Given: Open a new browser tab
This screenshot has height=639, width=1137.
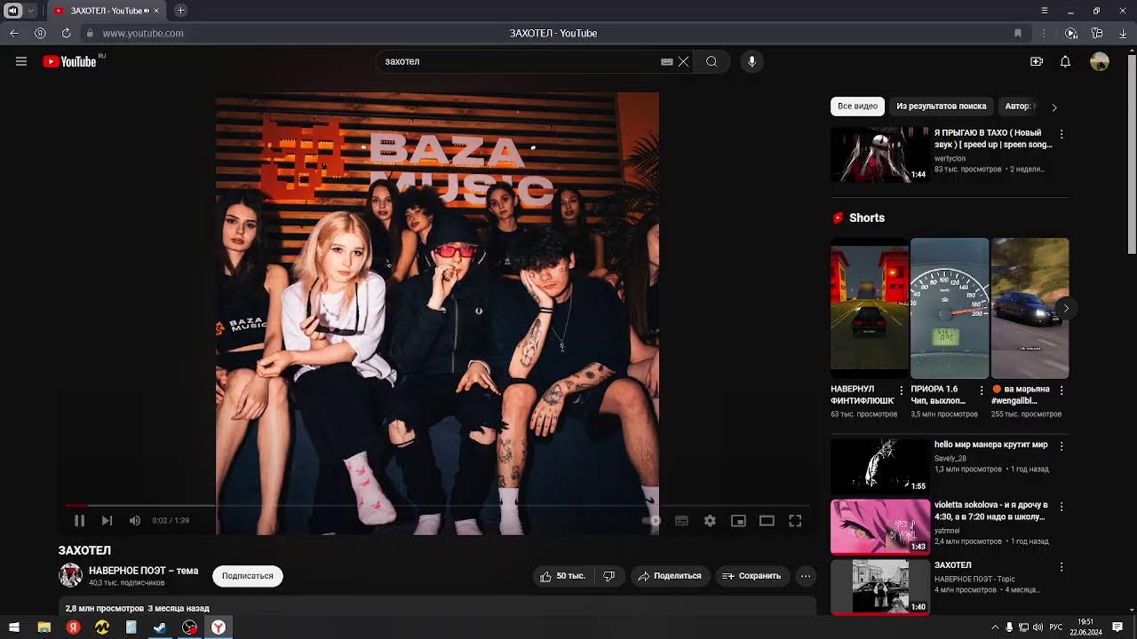Looking at the screenshot, I should [x=180, y=11].
